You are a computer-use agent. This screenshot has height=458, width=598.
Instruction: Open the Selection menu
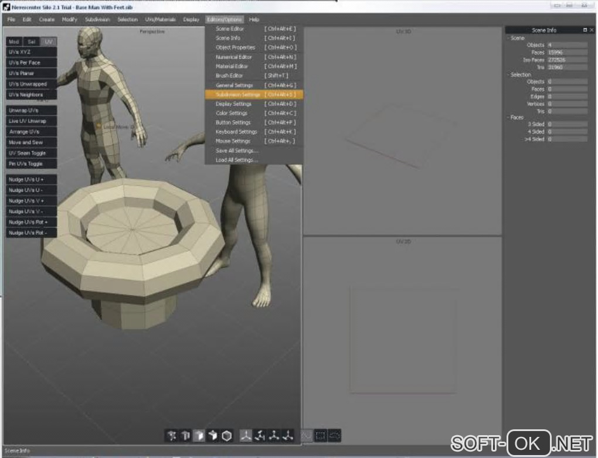127,19
